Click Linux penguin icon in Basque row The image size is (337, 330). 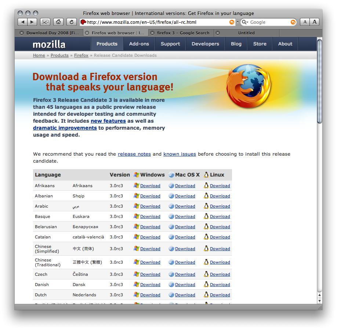tap(206, 216)
